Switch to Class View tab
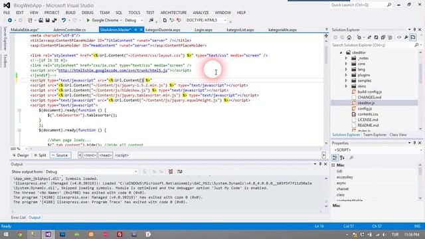Image resolution: width=425 pixels, height=239 pixels. coord(398,135)
